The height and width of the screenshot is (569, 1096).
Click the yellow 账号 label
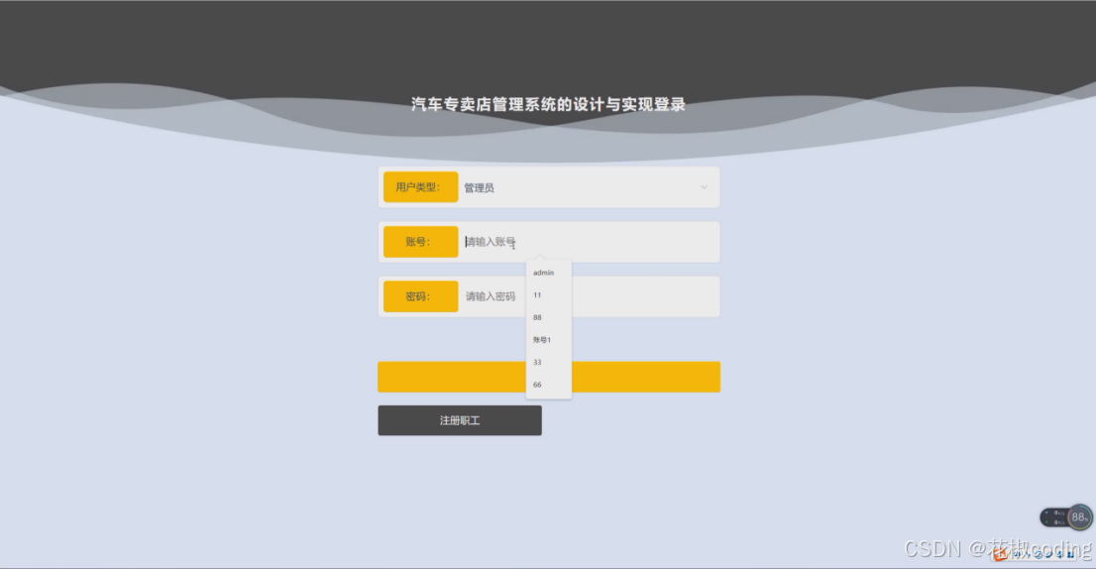click(x=421, y=242)
